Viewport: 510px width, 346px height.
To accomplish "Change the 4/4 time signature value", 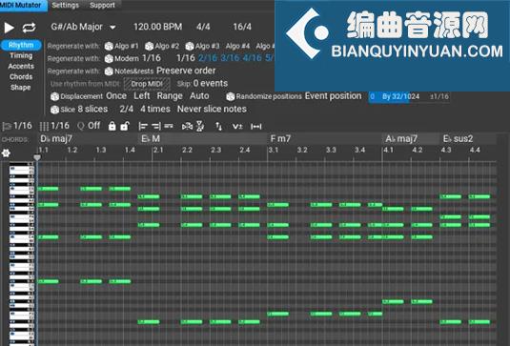I will pos(203,27).
